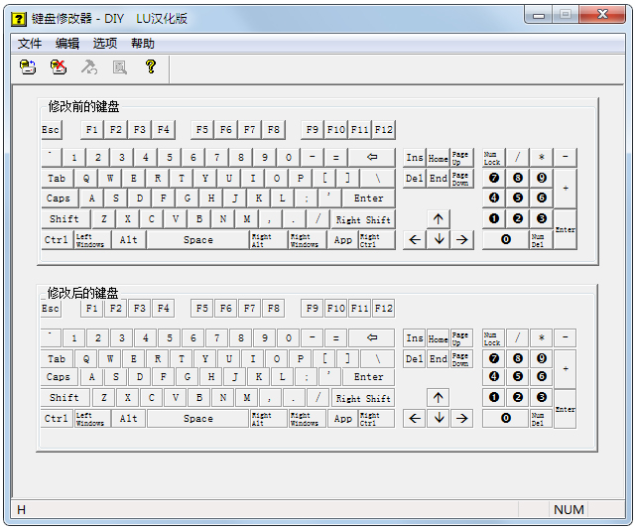The width and height of the screenshot is (636, 530).
Task: Click the App key on 修改后的键盘
Action: [x=343, y=419]
